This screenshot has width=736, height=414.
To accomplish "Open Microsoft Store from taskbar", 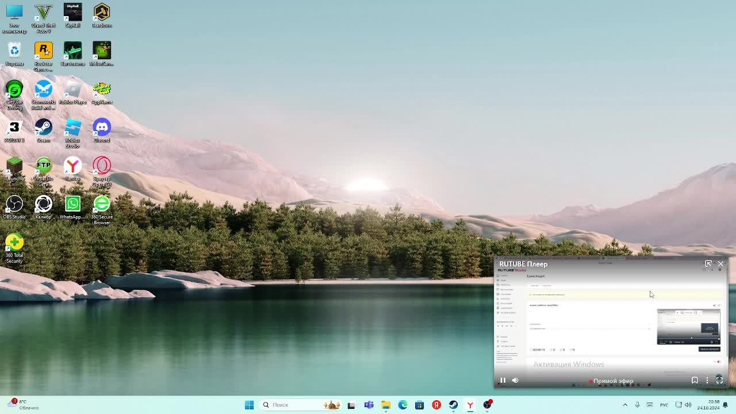I will tap(419, 405).
